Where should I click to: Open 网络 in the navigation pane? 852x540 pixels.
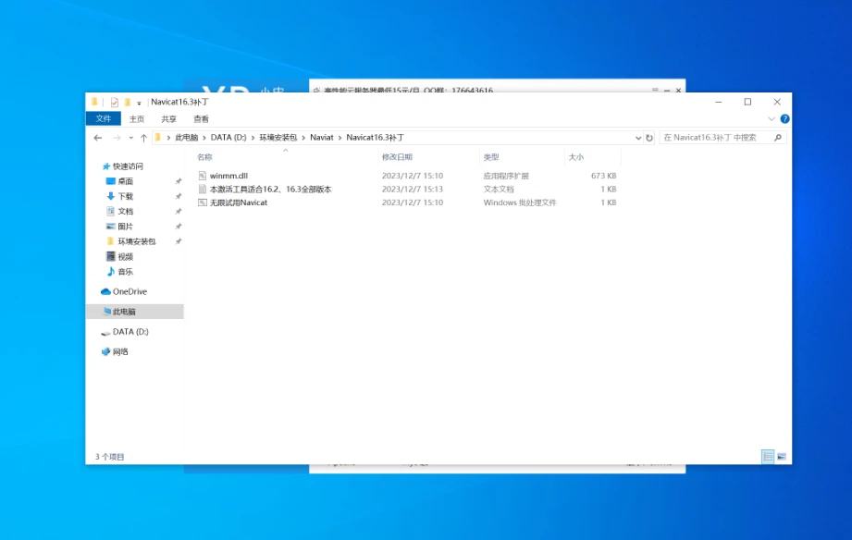(120, 352)
